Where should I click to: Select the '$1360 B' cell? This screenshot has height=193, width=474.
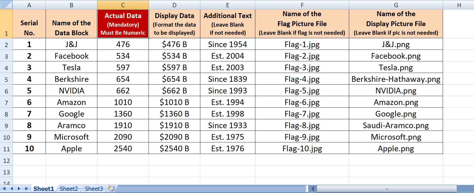click(174, 114)
